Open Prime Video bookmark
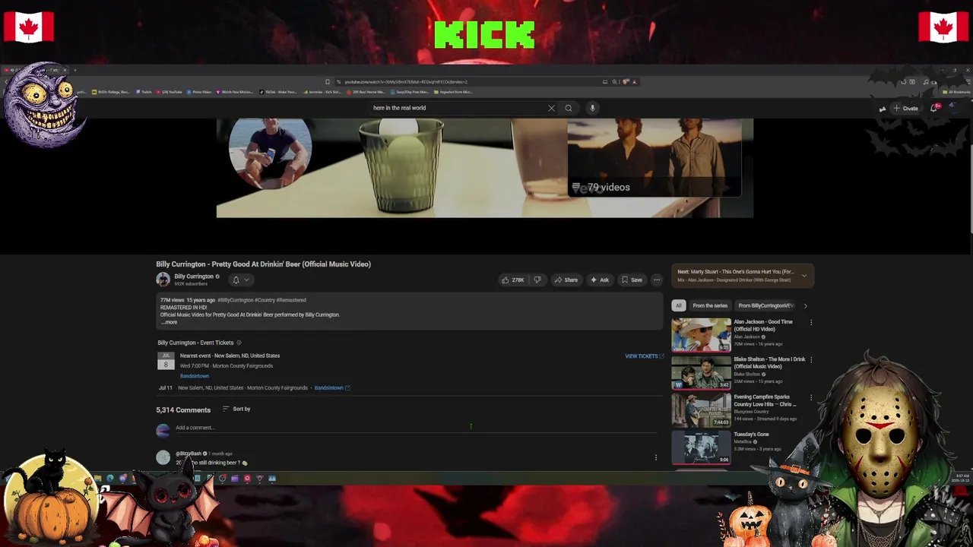The height and width of the screenshot is (547, 973). click(x=198, y=92)
